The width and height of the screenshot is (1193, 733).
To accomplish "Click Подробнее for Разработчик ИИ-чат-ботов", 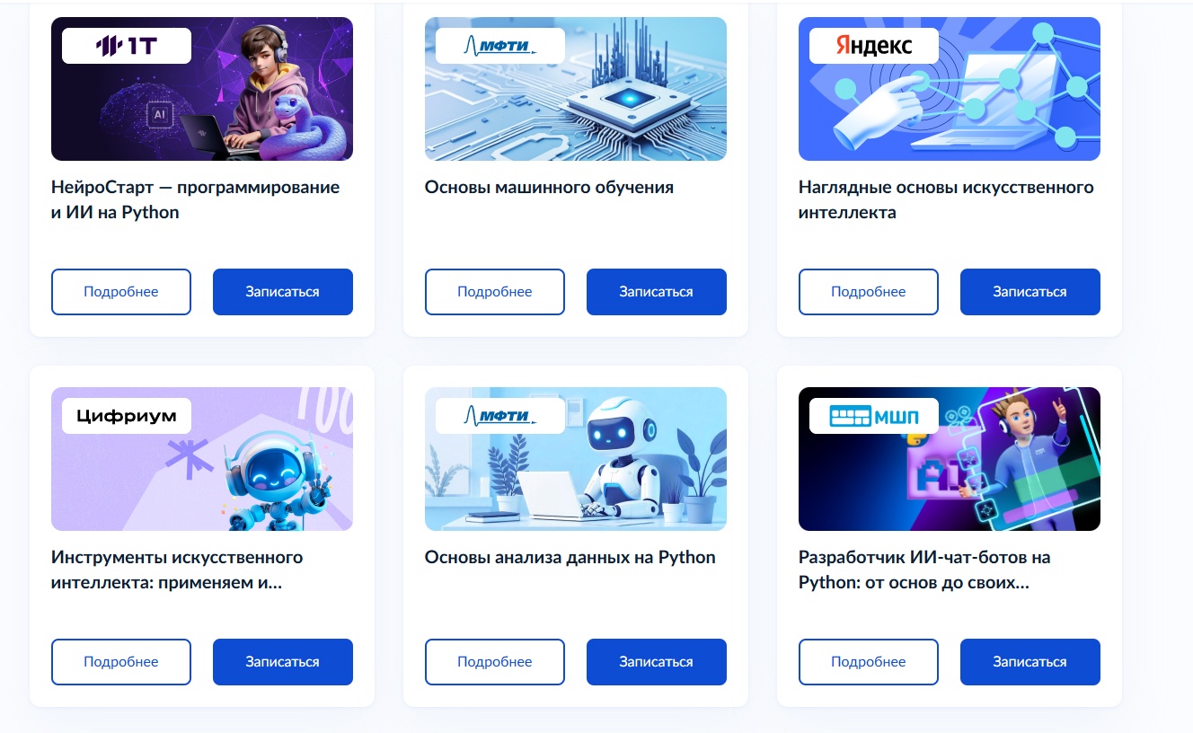I will pyautogui.click(x=869, y=662).
